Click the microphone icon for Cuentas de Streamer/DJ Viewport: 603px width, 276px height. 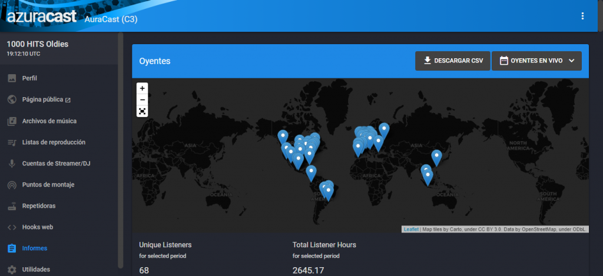tap(12, 164)
